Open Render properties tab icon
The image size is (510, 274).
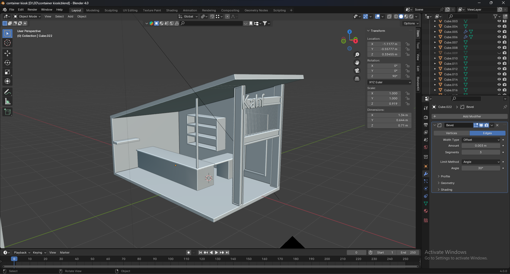click(x=426, y=118)
